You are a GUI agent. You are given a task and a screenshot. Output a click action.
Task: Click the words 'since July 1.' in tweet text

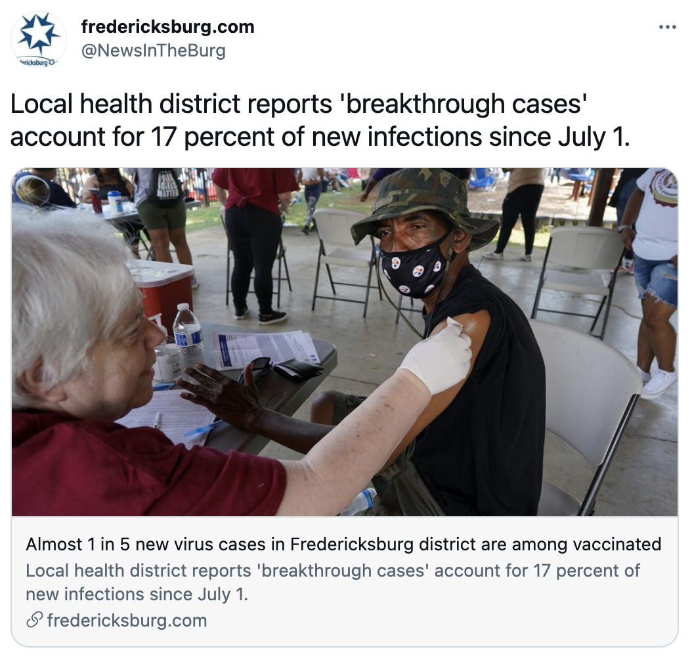pyautogui.click(x=559, y=137)
